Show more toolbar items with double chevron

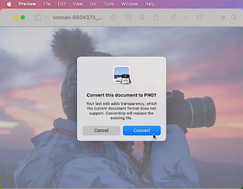[x=223, y=18]
